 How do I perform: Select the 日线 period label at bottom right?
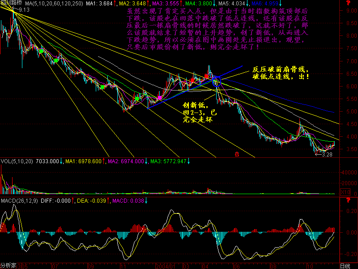coord(345,265)
